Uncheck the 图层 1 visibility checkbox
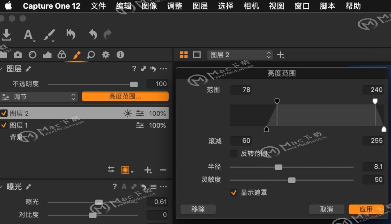This screenshot has width=391, height=224. coord(4,125)
